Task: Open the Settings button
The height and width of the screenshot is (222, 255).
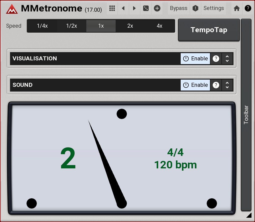Action: pyautogui.click(x=213, y=8)
